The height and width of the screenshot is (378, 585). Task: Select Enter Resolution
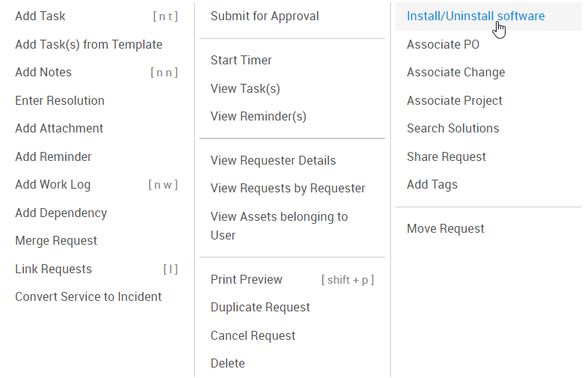pos(60,100)
